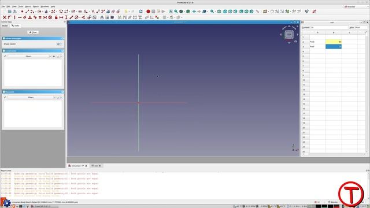Select the yellow spreadsheet cell B2
Viewport: 370px width, 208px height.
[x=334, y=42]
